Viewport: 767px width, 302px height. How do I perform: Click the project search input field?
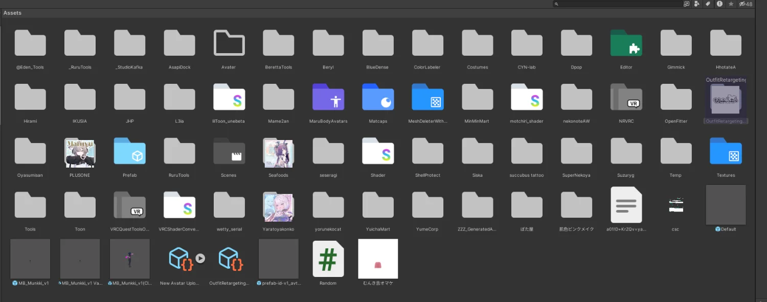click(x=619, y=4)
